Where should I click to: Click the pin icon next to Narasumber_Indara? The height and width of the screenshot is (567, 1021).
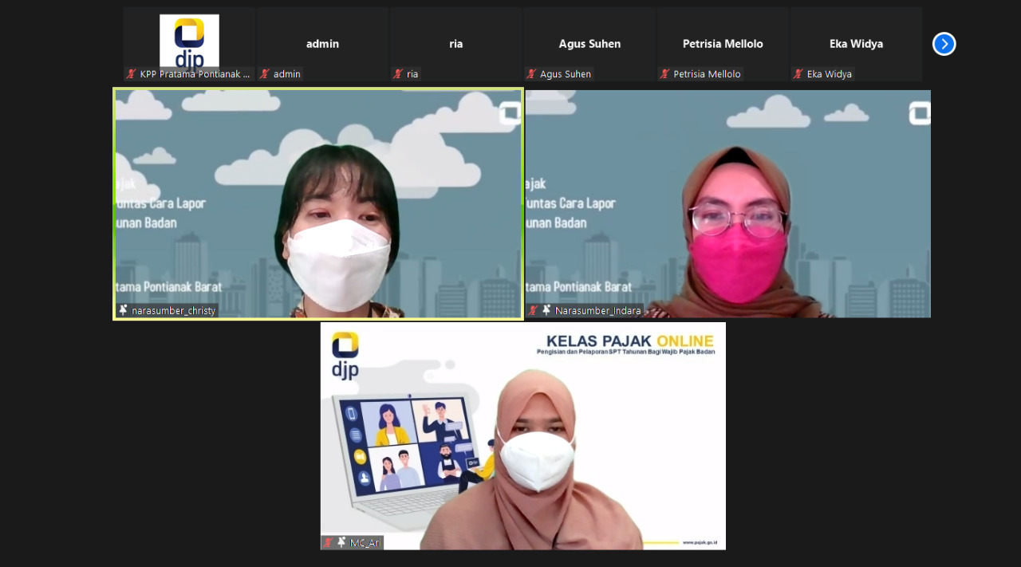[x=546, y=310]
